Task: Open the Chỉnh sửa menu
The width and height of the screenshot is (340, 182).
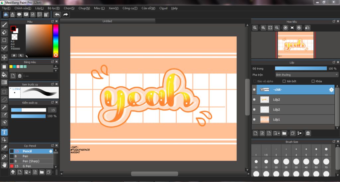Action: click(x=23, y=8)
